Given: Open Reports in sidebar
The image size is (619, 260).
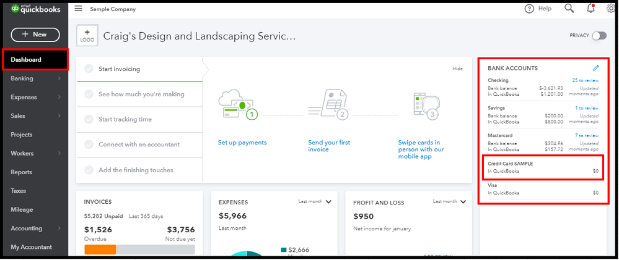Looking at the screenshot, I should coord(21,172).
